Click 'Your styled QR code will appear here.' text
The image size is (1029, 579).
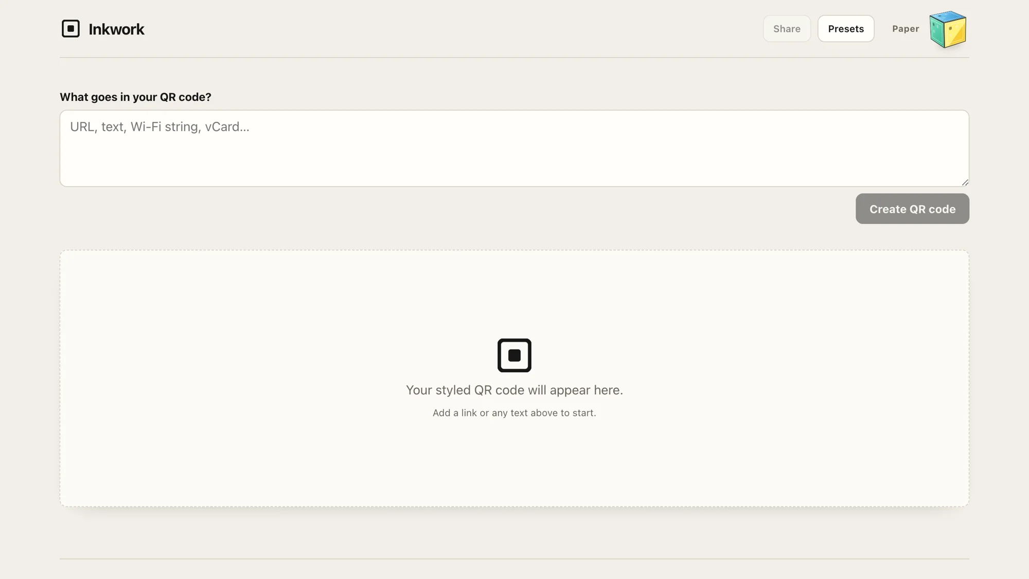click(514, 390)
